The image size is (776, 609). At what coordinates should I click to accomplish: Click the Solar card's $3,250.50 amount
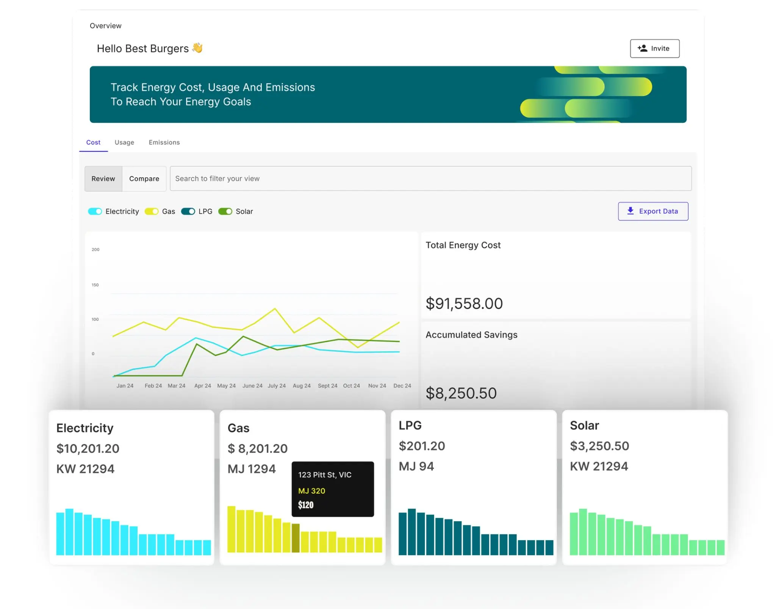599,446
